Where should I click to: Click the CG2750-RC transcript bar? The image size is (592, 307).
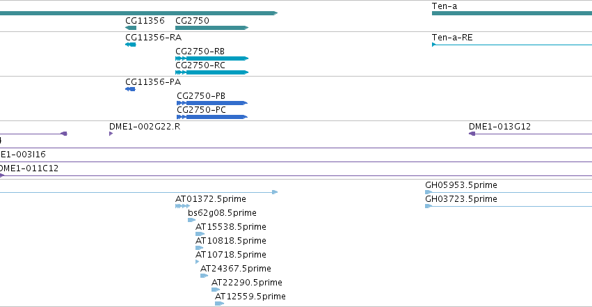[211, 72]
